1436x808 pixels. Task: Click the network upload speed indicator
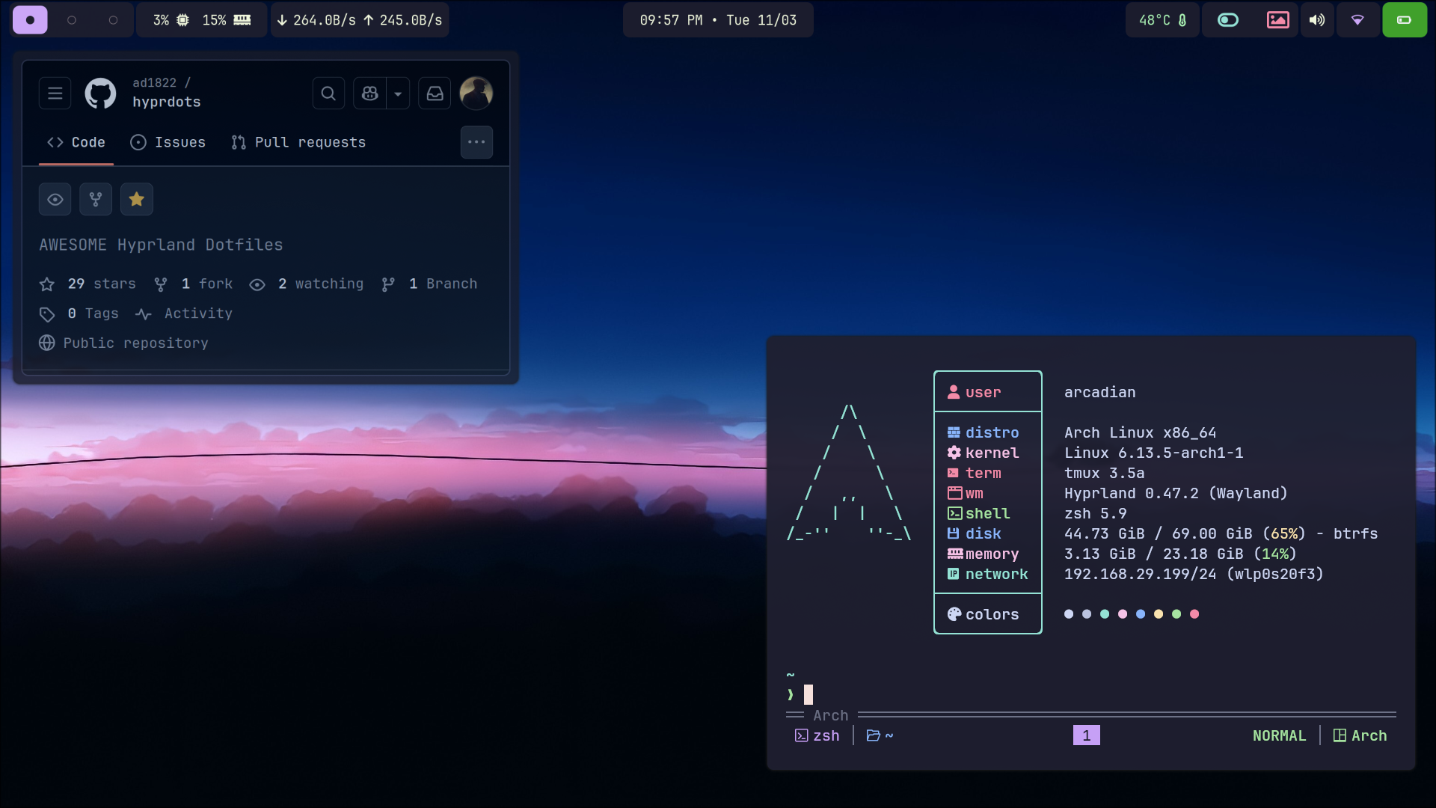403,20
